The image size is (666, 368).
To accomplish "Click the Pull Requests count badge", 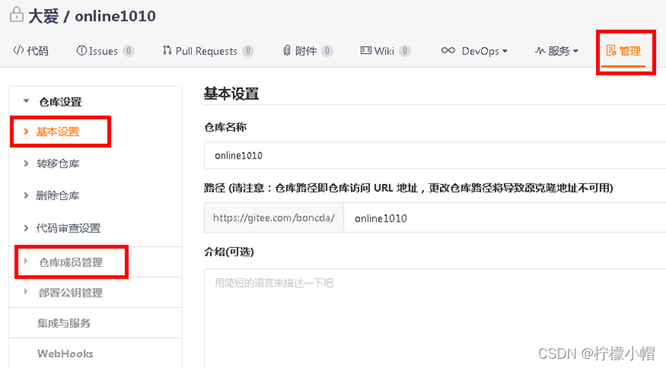I will point(248,51).
